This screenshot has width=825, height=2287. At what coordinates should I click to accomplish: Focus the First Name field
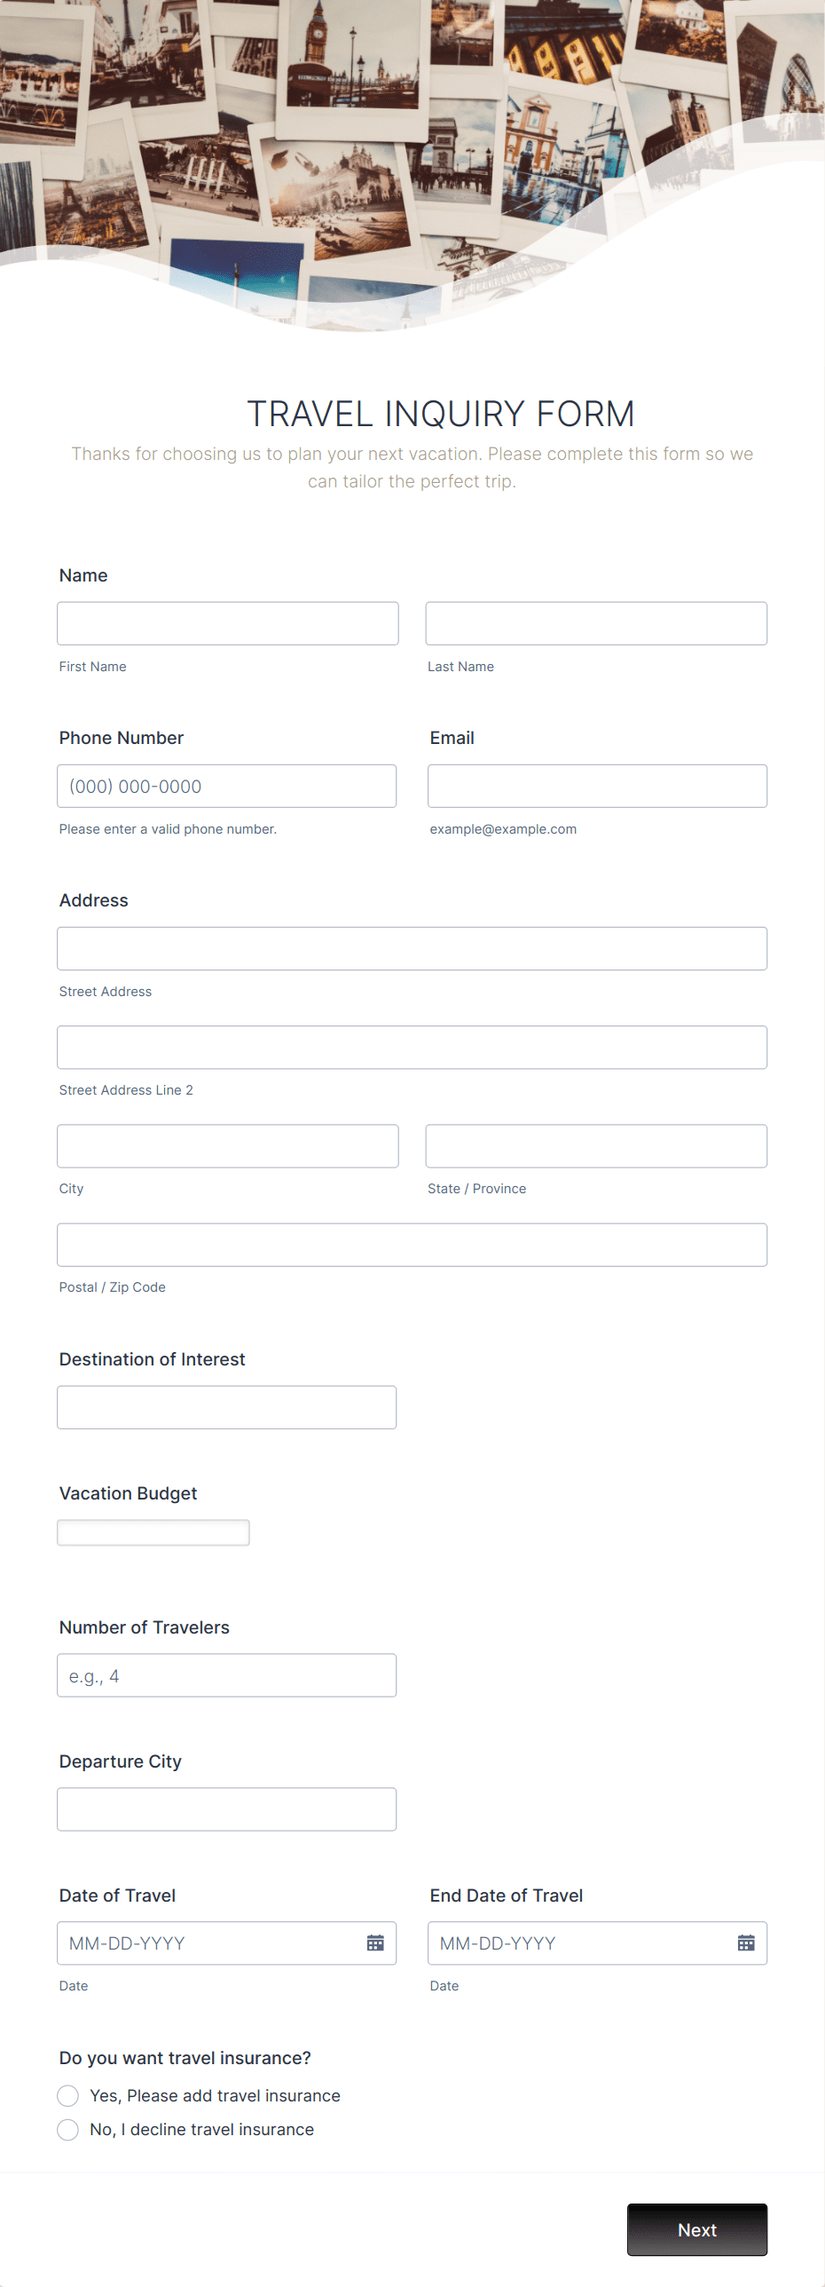(228, 623)
